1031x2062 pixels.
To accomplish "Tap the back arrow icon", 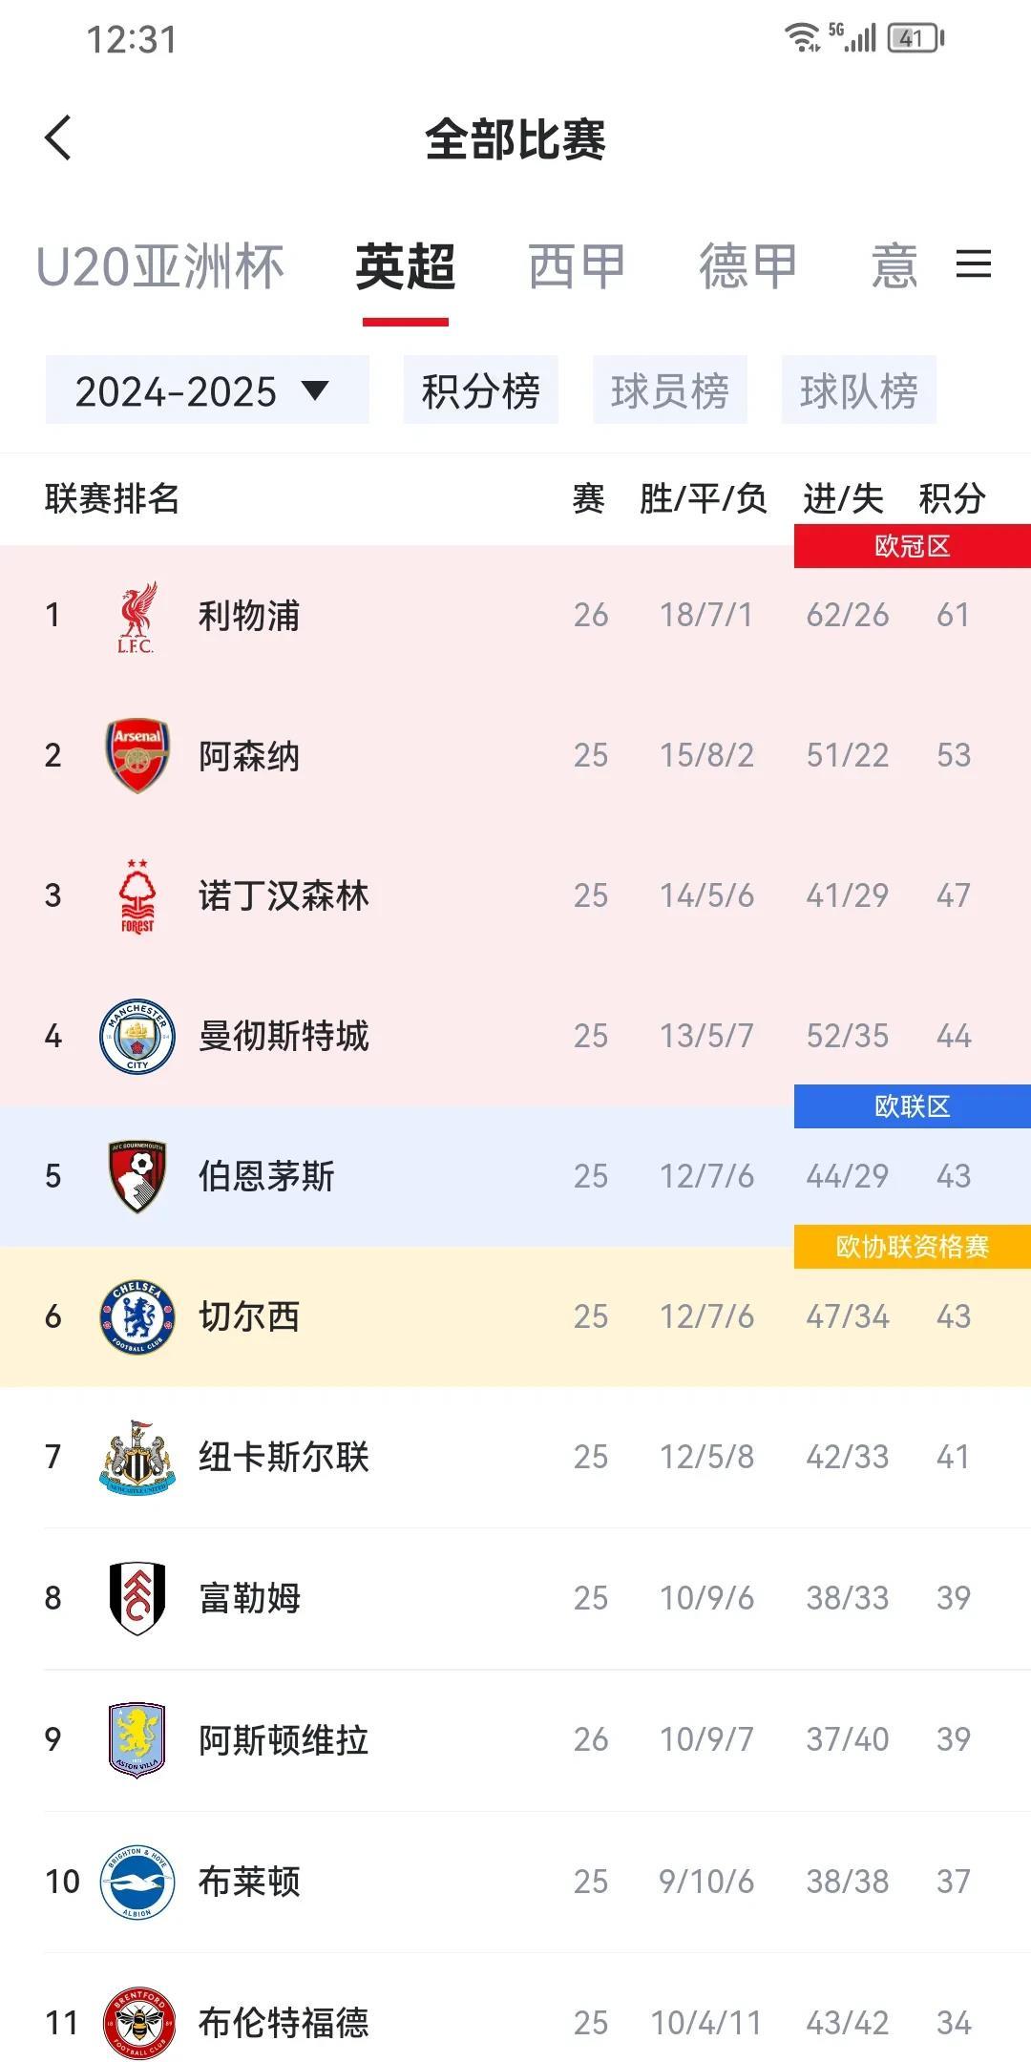I will click(58, 138).
